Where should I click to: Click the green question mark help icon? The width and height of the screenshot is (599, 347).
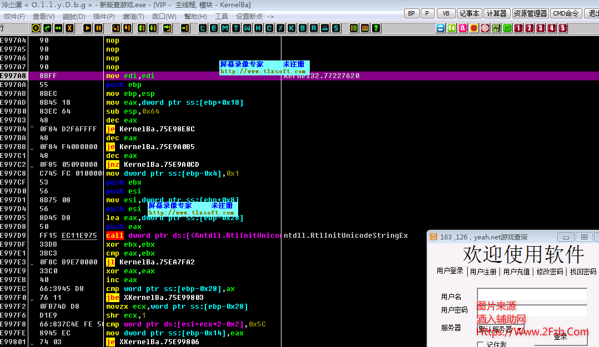coord(376,28)
